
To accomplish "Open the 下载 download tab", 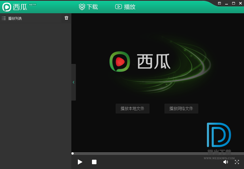I will (x=88, y=7).
